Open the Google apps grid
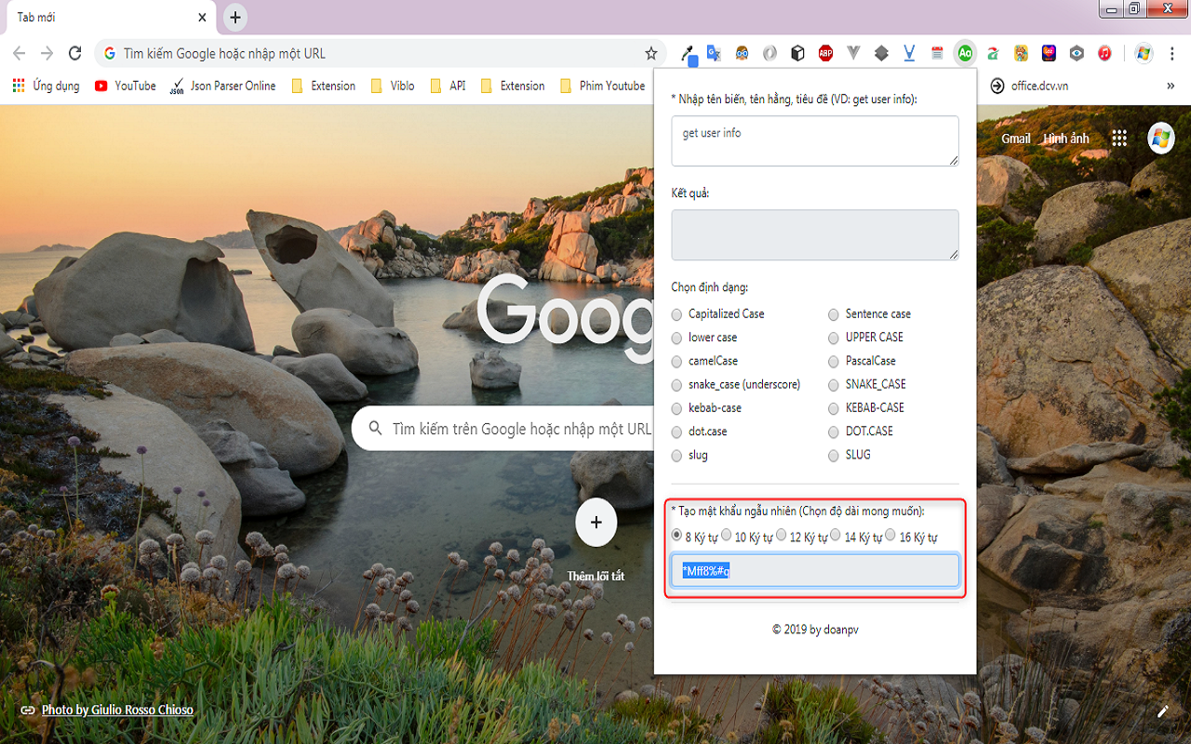Image resolution: width=1191 pixels, height=744 pixels. 1119,139
